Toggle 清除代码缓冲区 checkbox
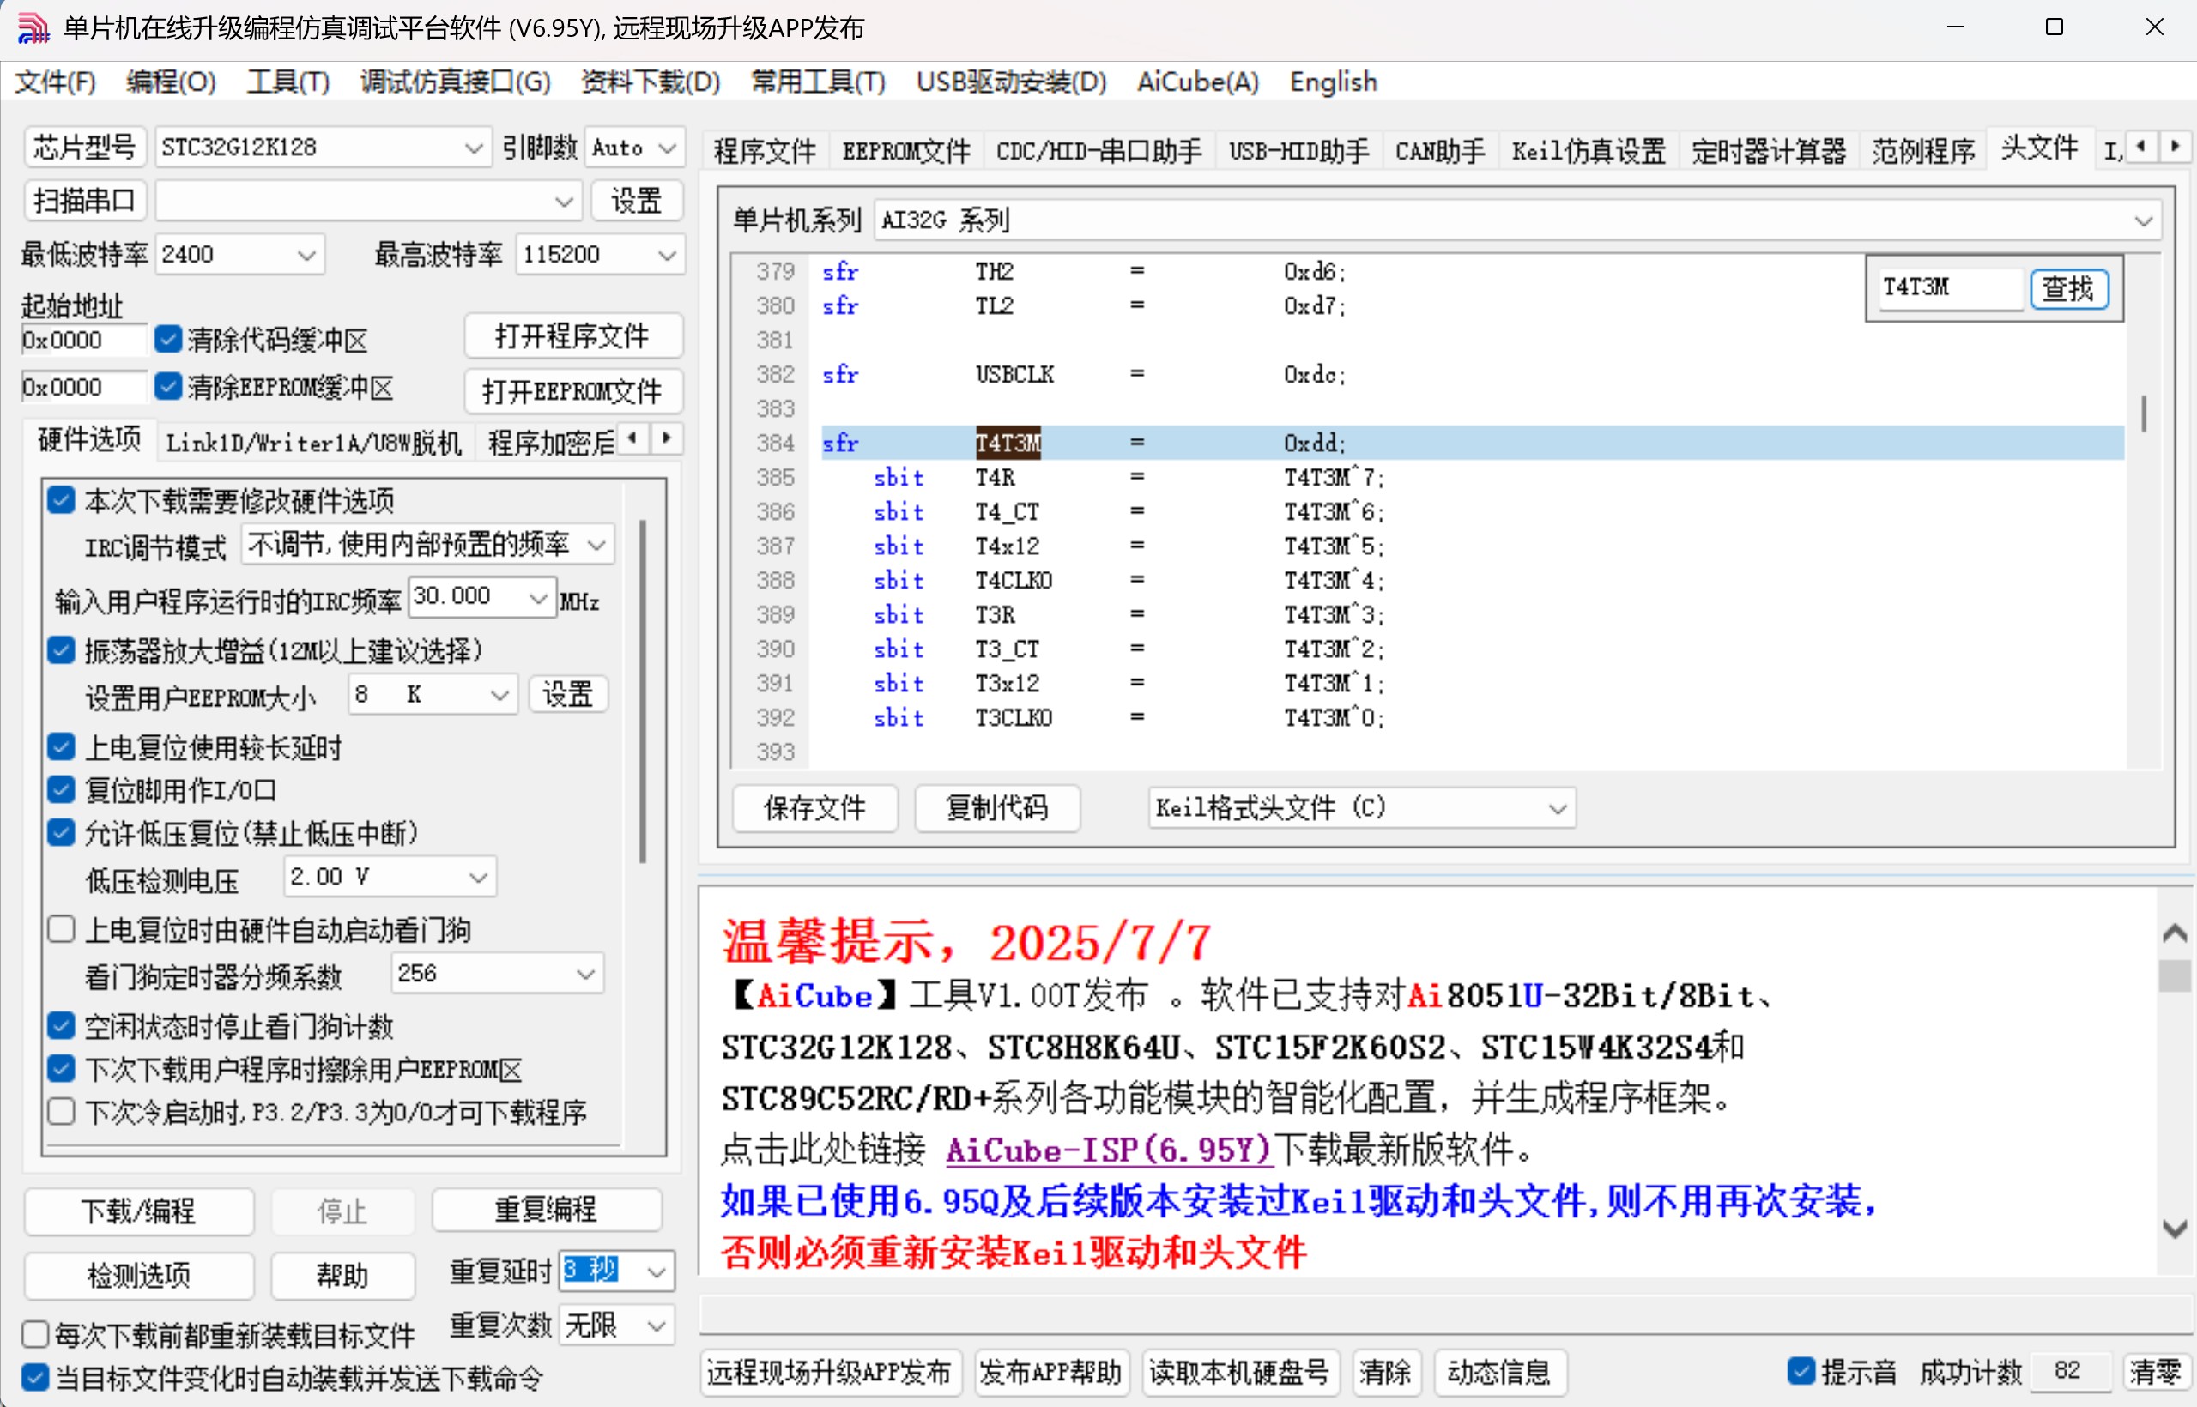Viewport: 2197px width, 1407px height. point(167,339)
